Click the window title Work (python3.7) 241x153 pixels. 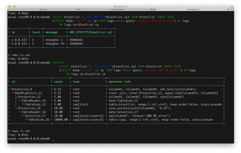tap(121, 6)
